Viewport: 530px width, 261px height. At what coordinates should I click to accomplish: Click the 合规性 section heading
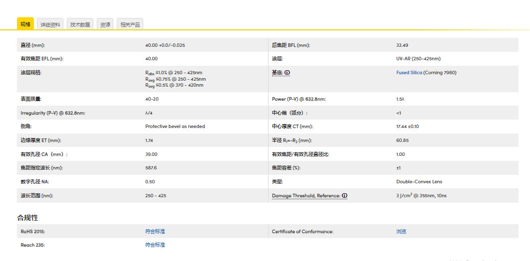point(27,218)
